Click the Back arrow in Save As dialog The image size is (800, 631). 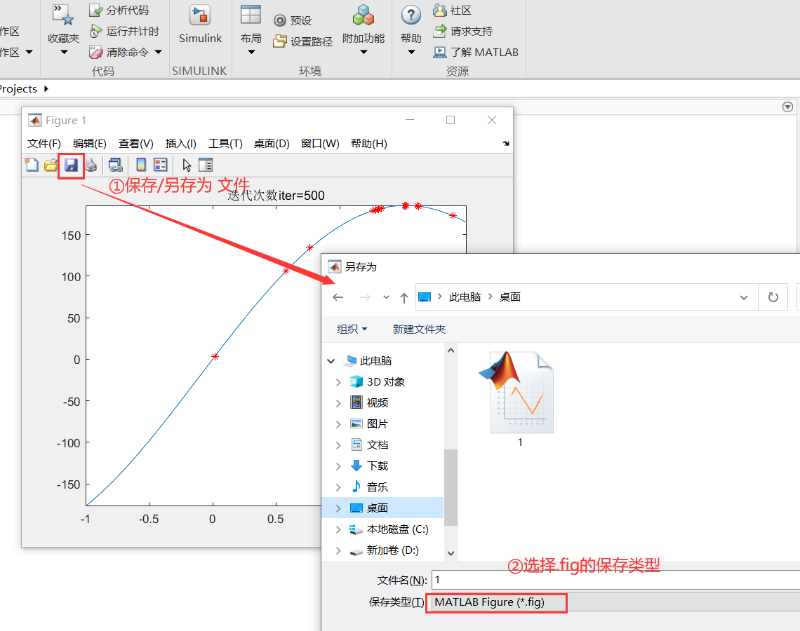coord(338,297)
